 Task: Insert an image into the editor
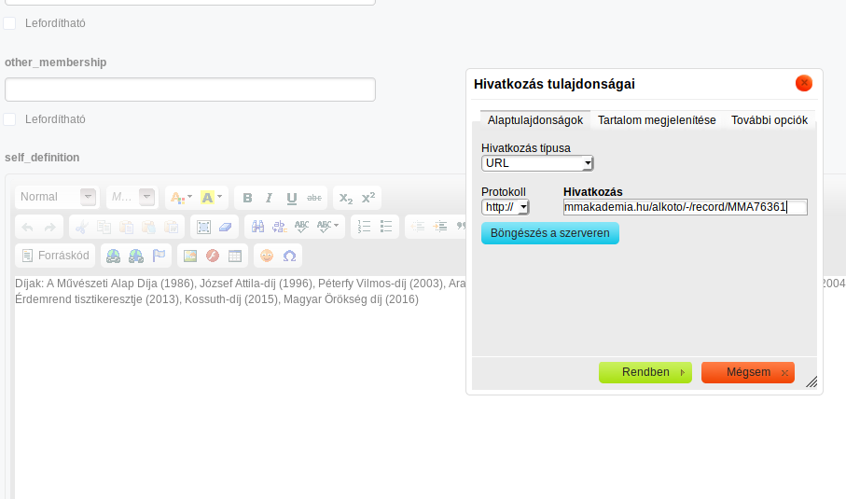click(190, 256)
